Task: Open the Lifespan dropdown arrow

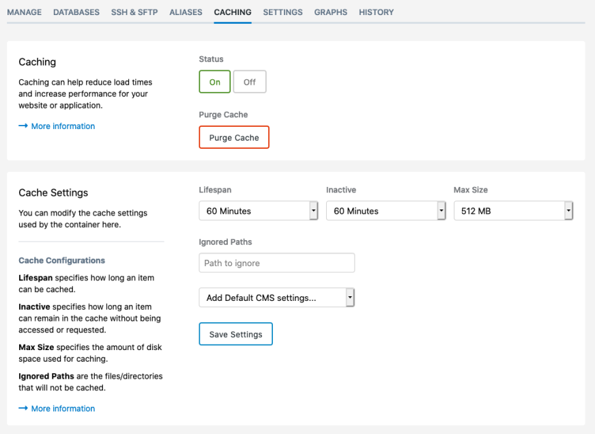Action: (x=313, y=210)
